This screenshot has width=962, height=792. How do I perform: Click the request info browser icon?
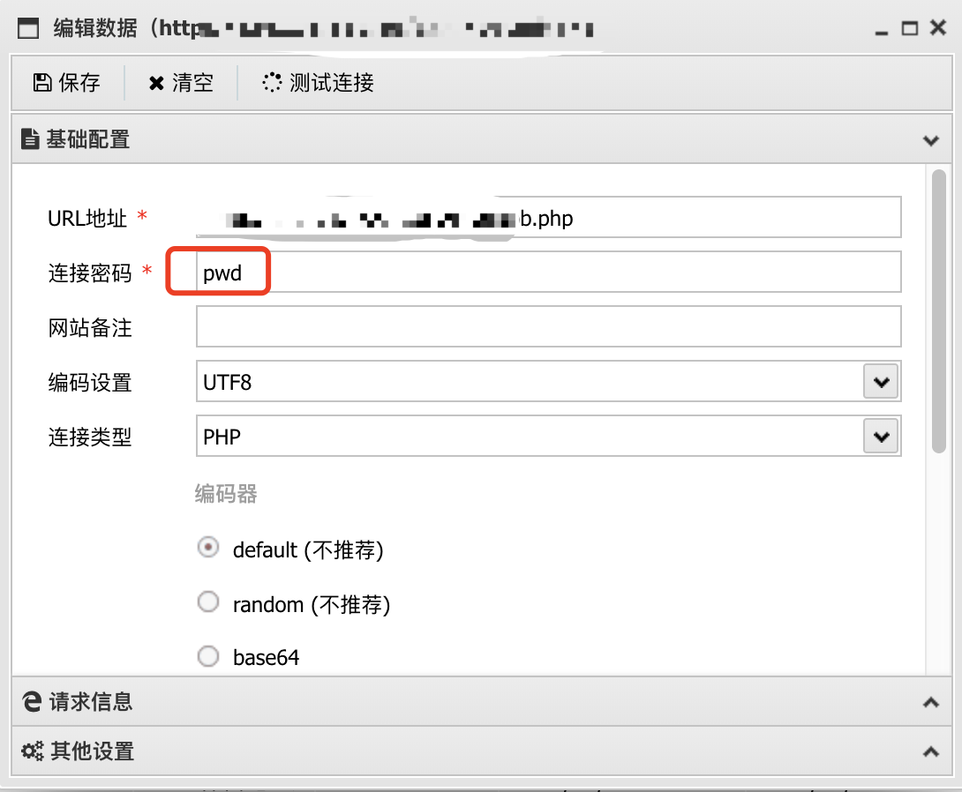[x=32, y=702]
